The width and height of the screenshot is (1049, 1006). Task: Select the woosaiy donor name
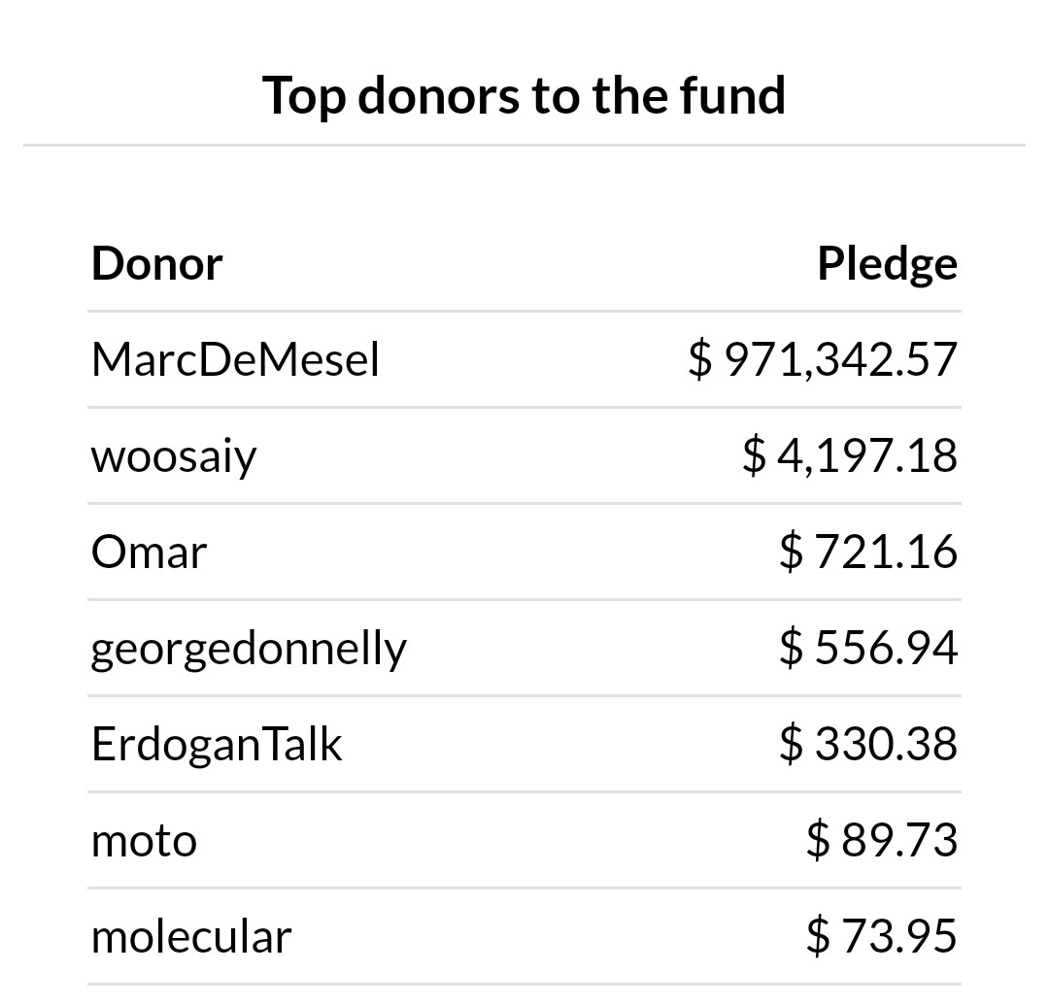(174, 457)
